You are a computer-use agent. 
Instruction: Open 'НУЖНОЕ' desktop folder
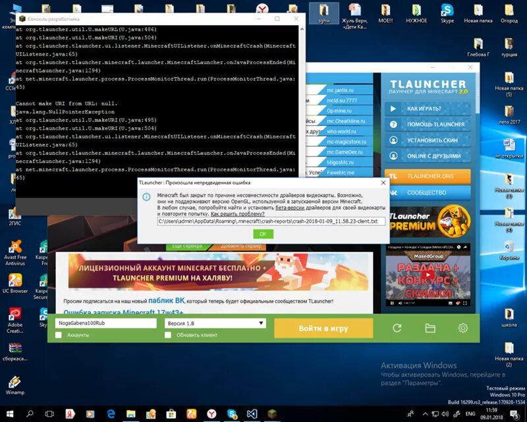click(416, 13)
